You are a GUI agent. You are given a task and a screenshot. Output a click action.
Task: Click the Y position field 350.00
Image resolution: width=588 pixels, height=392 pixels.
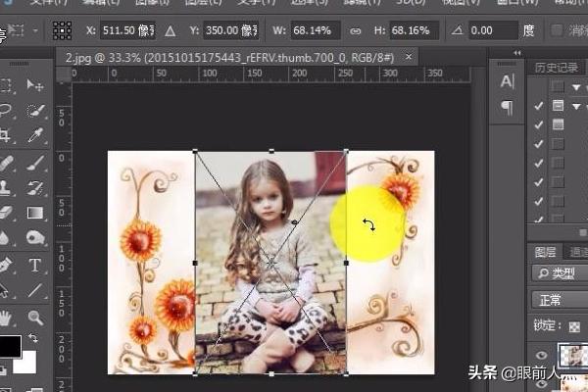[x=230, y=30]
